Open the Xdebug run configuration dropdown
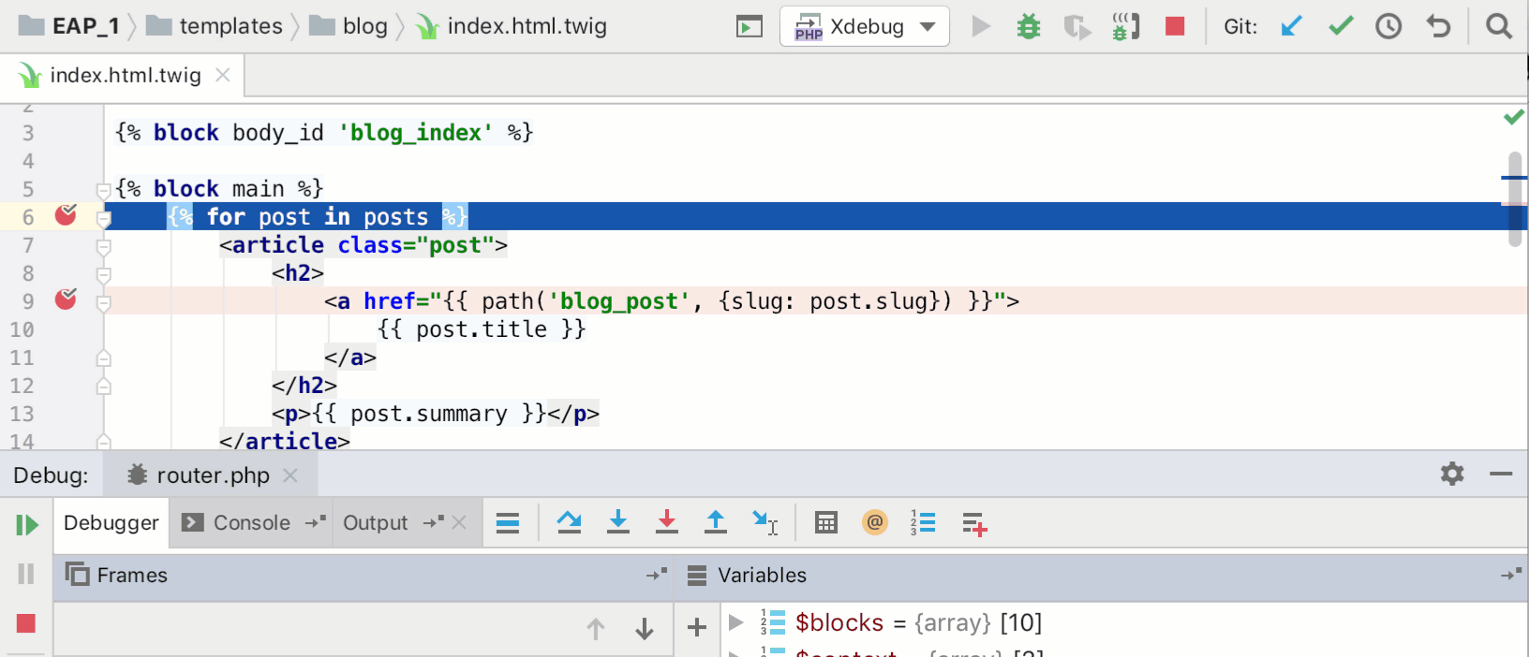1529x657 pixels. [x=864, y=26]
